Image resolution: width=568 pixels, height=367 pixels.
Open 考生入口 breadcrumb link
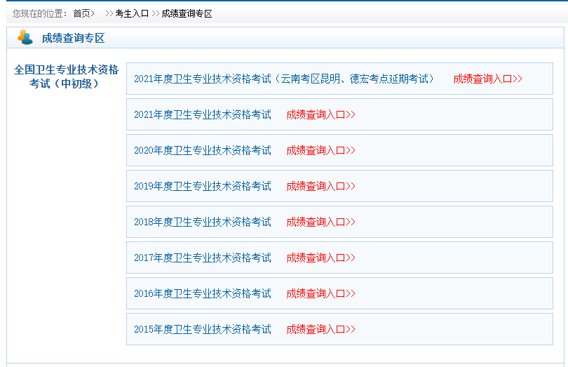[x=132, y=13]
